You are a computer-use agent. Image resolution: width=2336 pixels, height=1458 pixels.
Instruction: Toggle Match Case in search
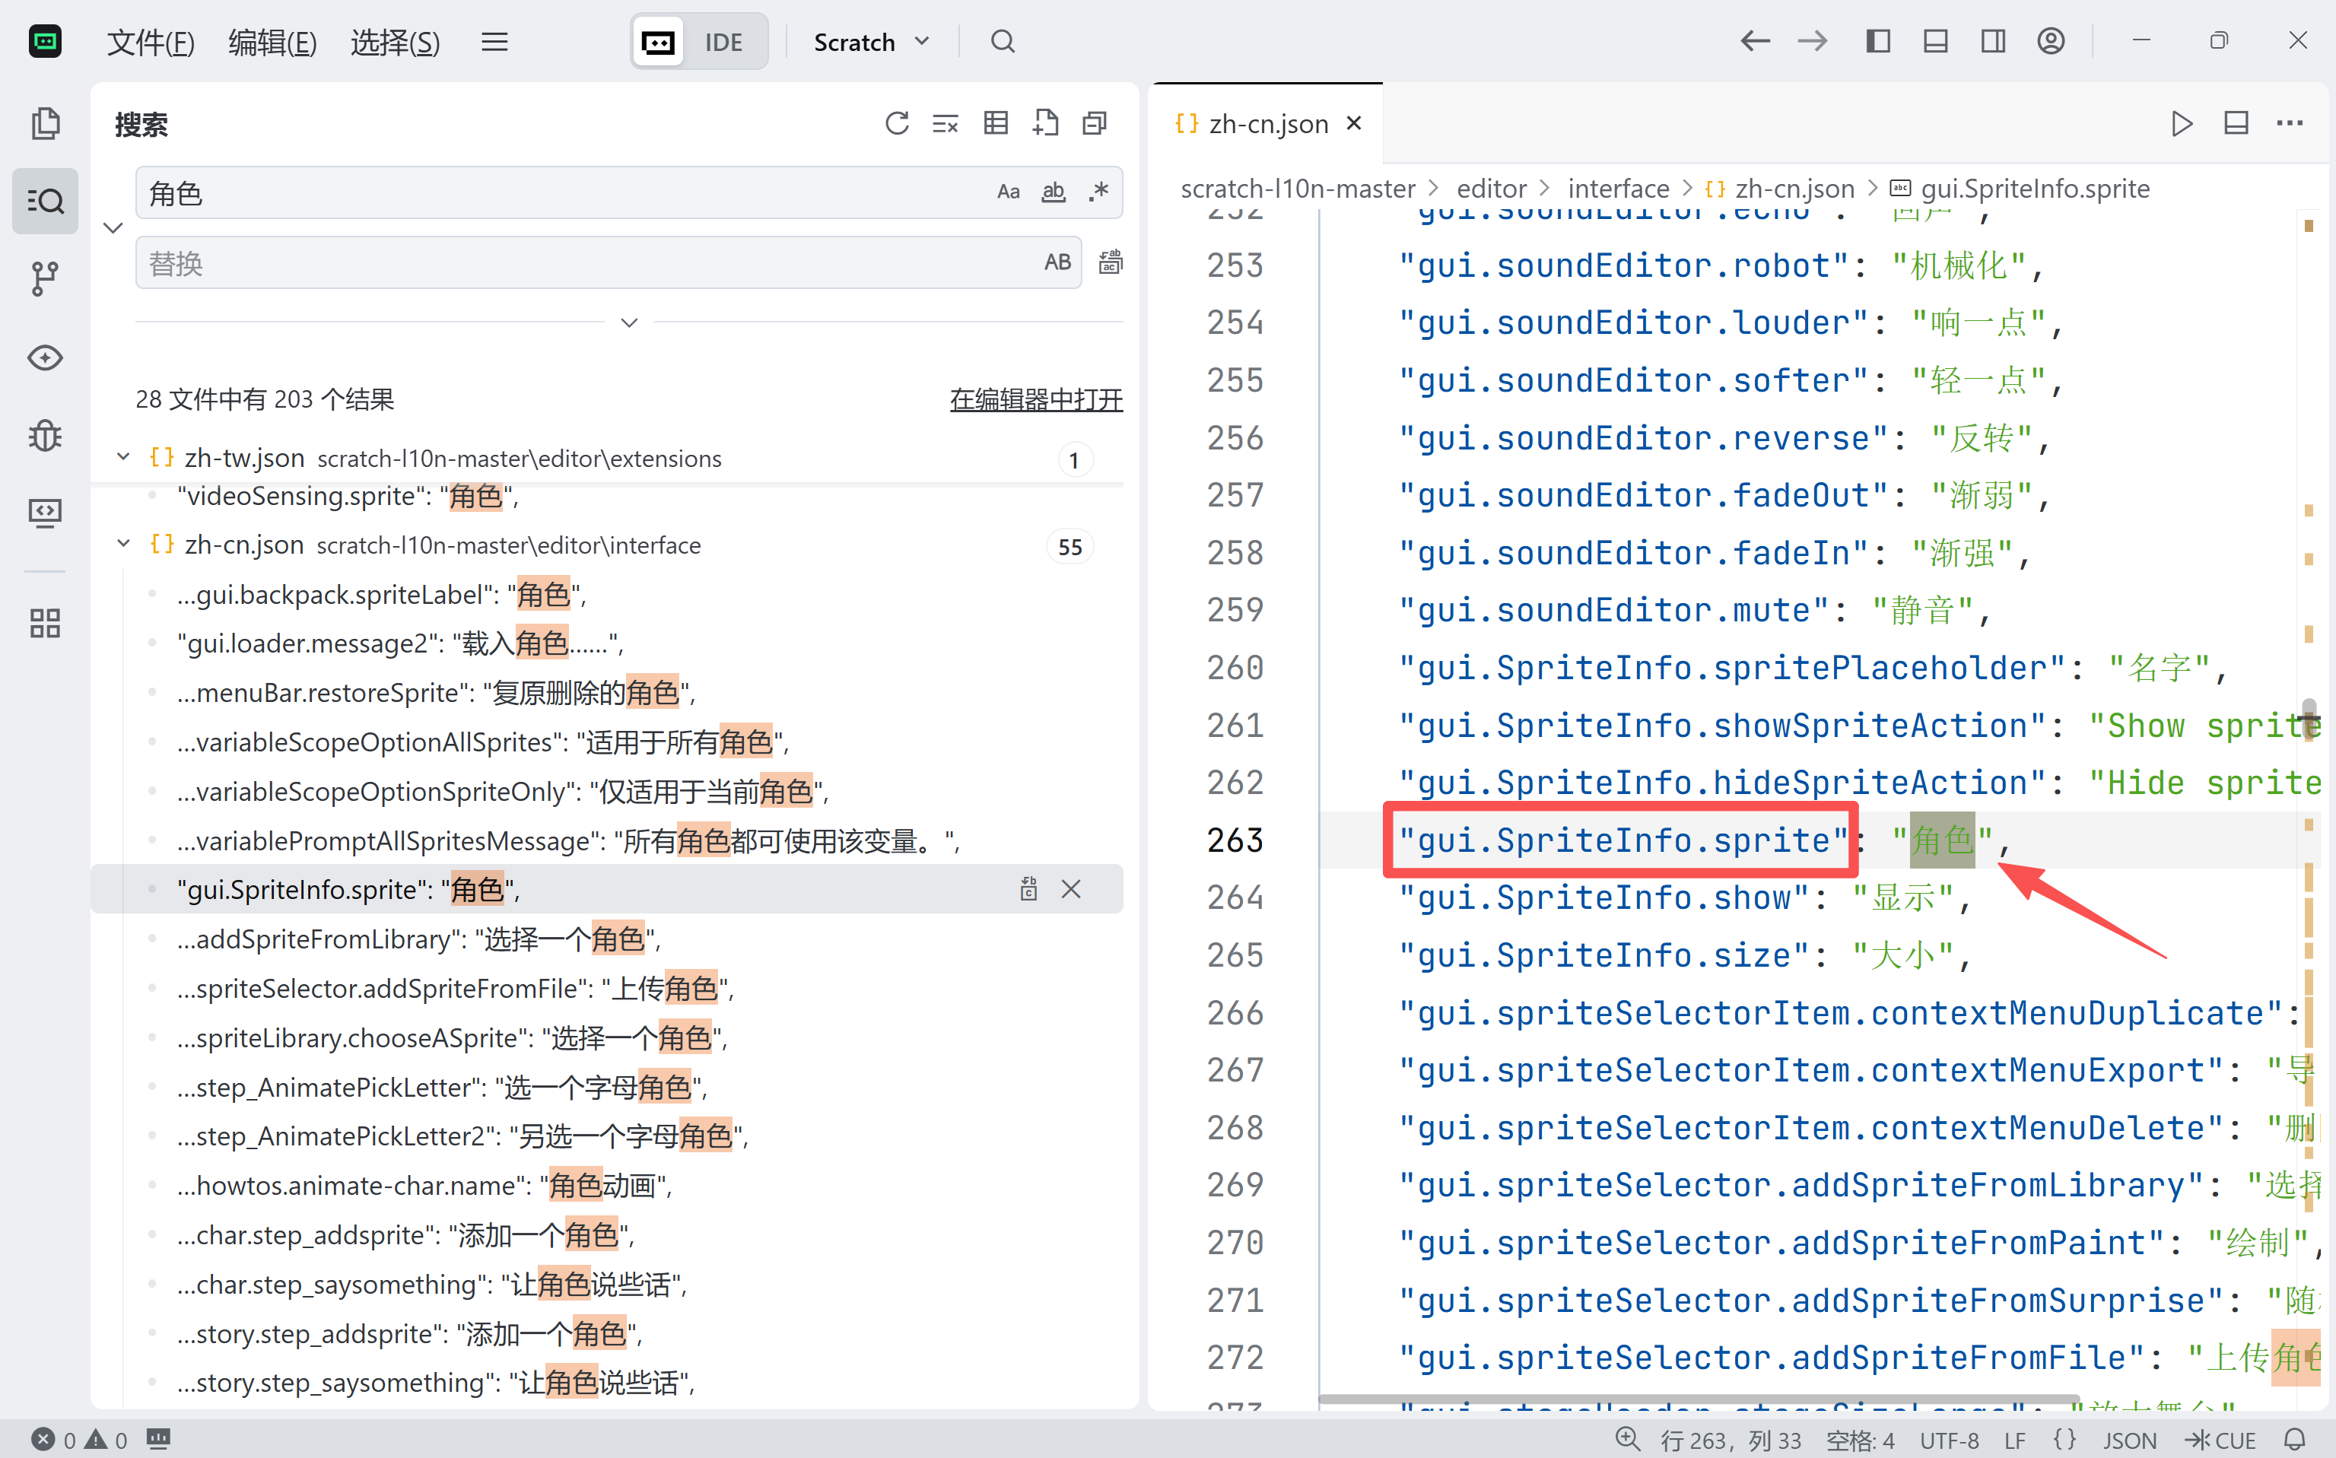[x=1008, y=192]
